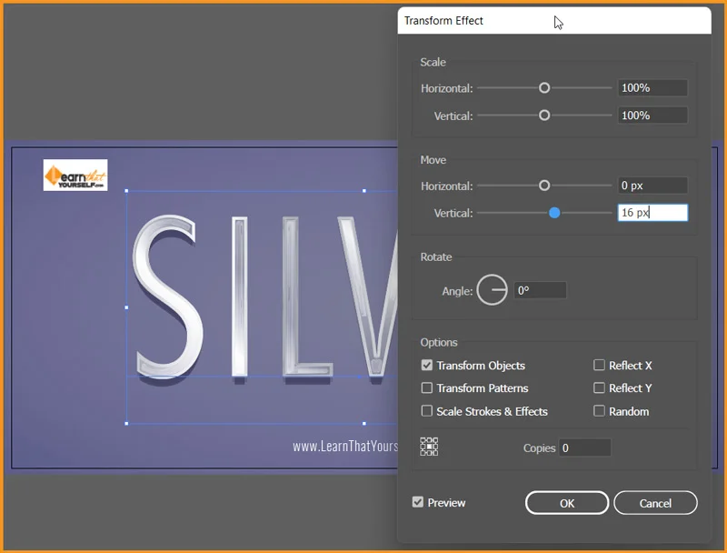Click the Move Horizontal slider handle
Screen dimensions: 727x553
point(544,186)
